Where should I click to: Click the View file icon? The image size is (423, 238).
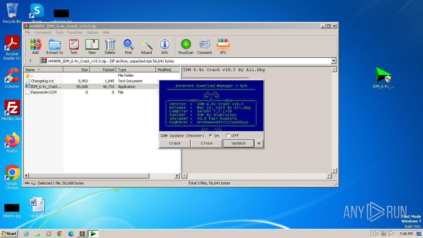click(x=92, y=47)
